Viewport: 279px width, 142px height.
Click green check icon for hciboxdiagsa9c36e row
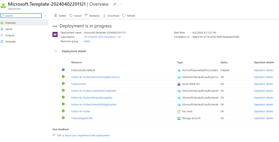[63, 118]
